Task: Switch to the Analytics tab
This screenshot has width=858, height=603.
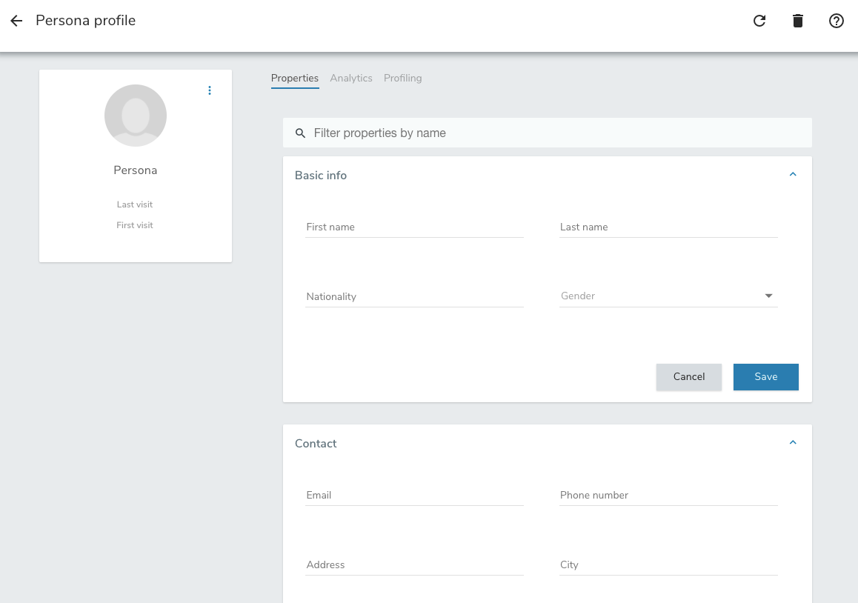Action: pos(351,78)
